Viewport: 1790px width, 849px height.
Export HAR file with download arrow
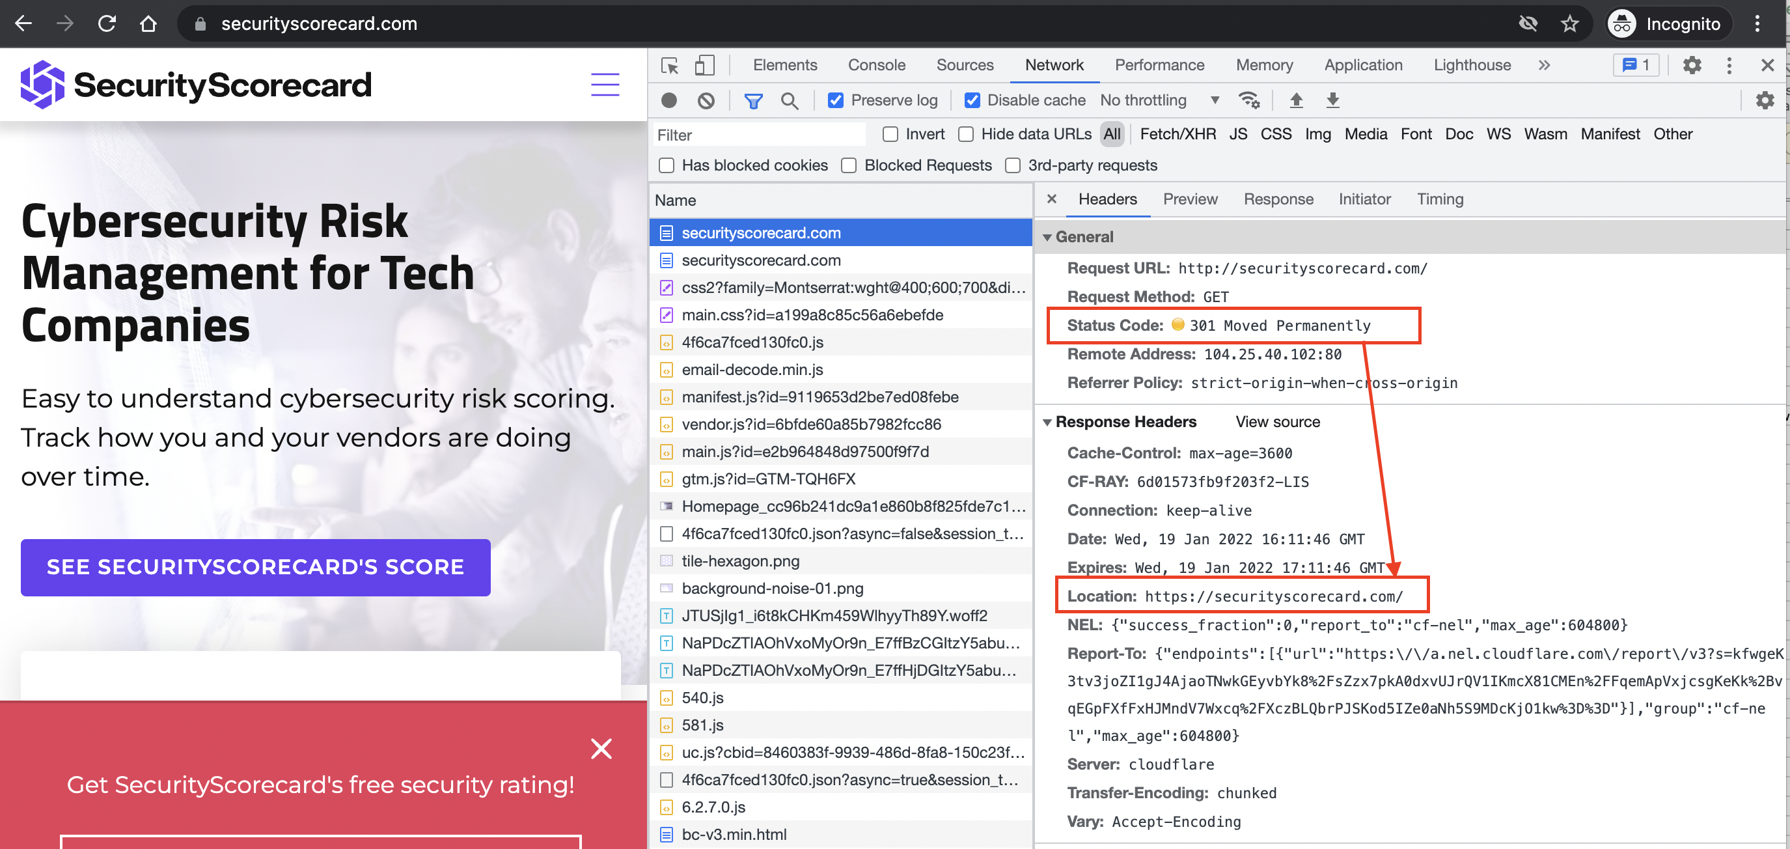[1332, 100]
